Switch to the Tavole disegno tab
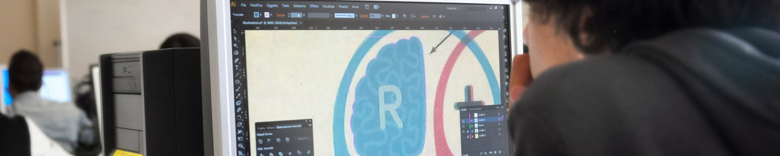 coord(475,109)
